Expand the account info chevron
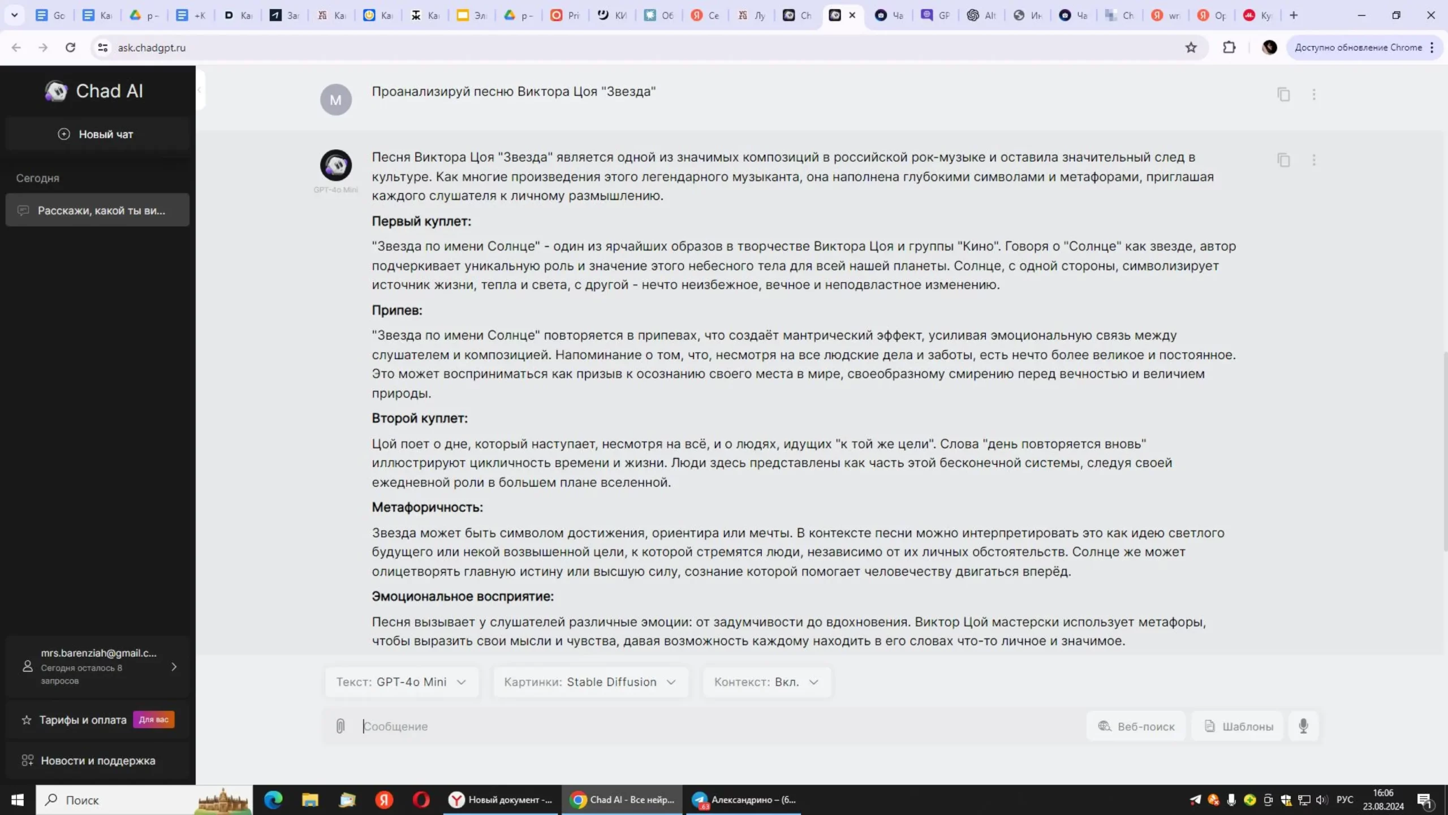 click(174, 667)
